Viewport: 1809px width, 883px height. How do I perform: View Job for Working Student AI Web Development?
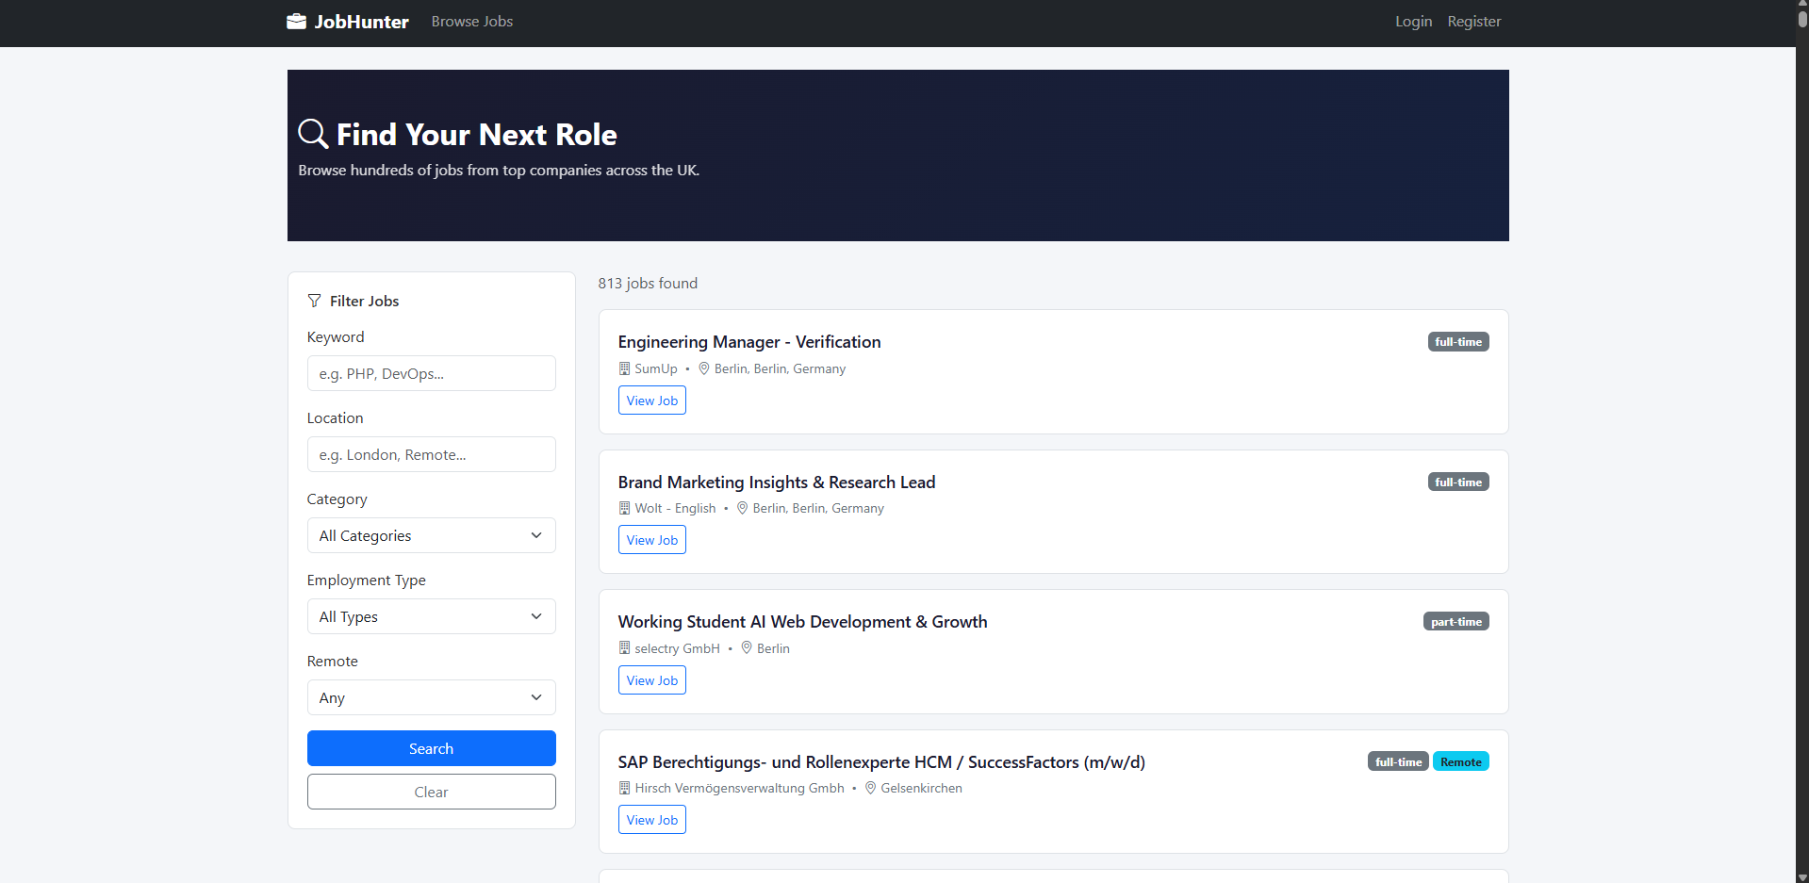coord(652,680)
